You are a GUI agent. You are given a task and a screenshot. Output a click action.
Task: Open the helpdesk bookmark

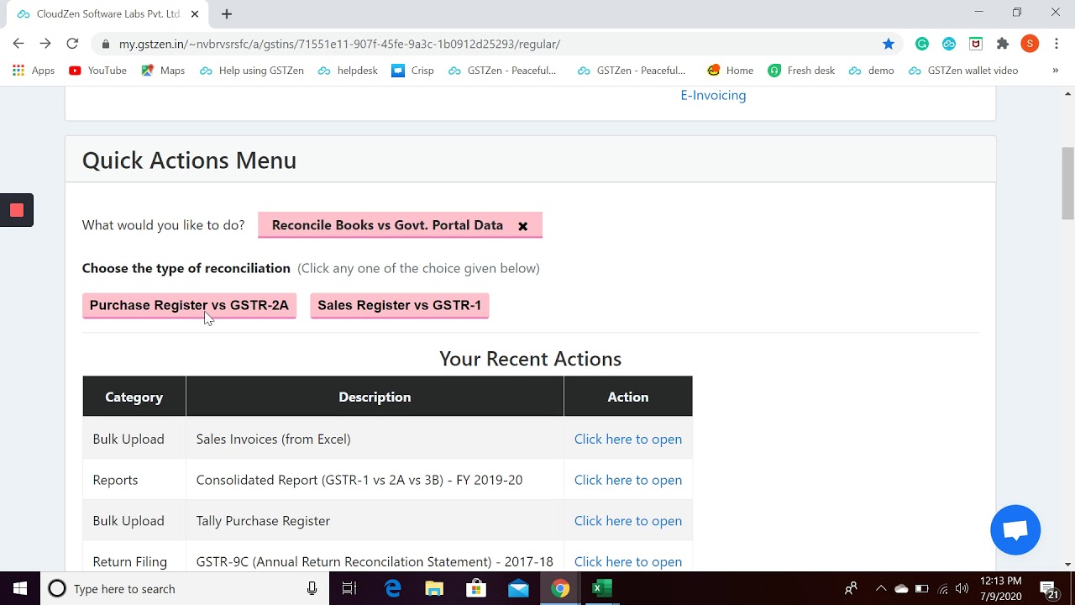(349, 71)
